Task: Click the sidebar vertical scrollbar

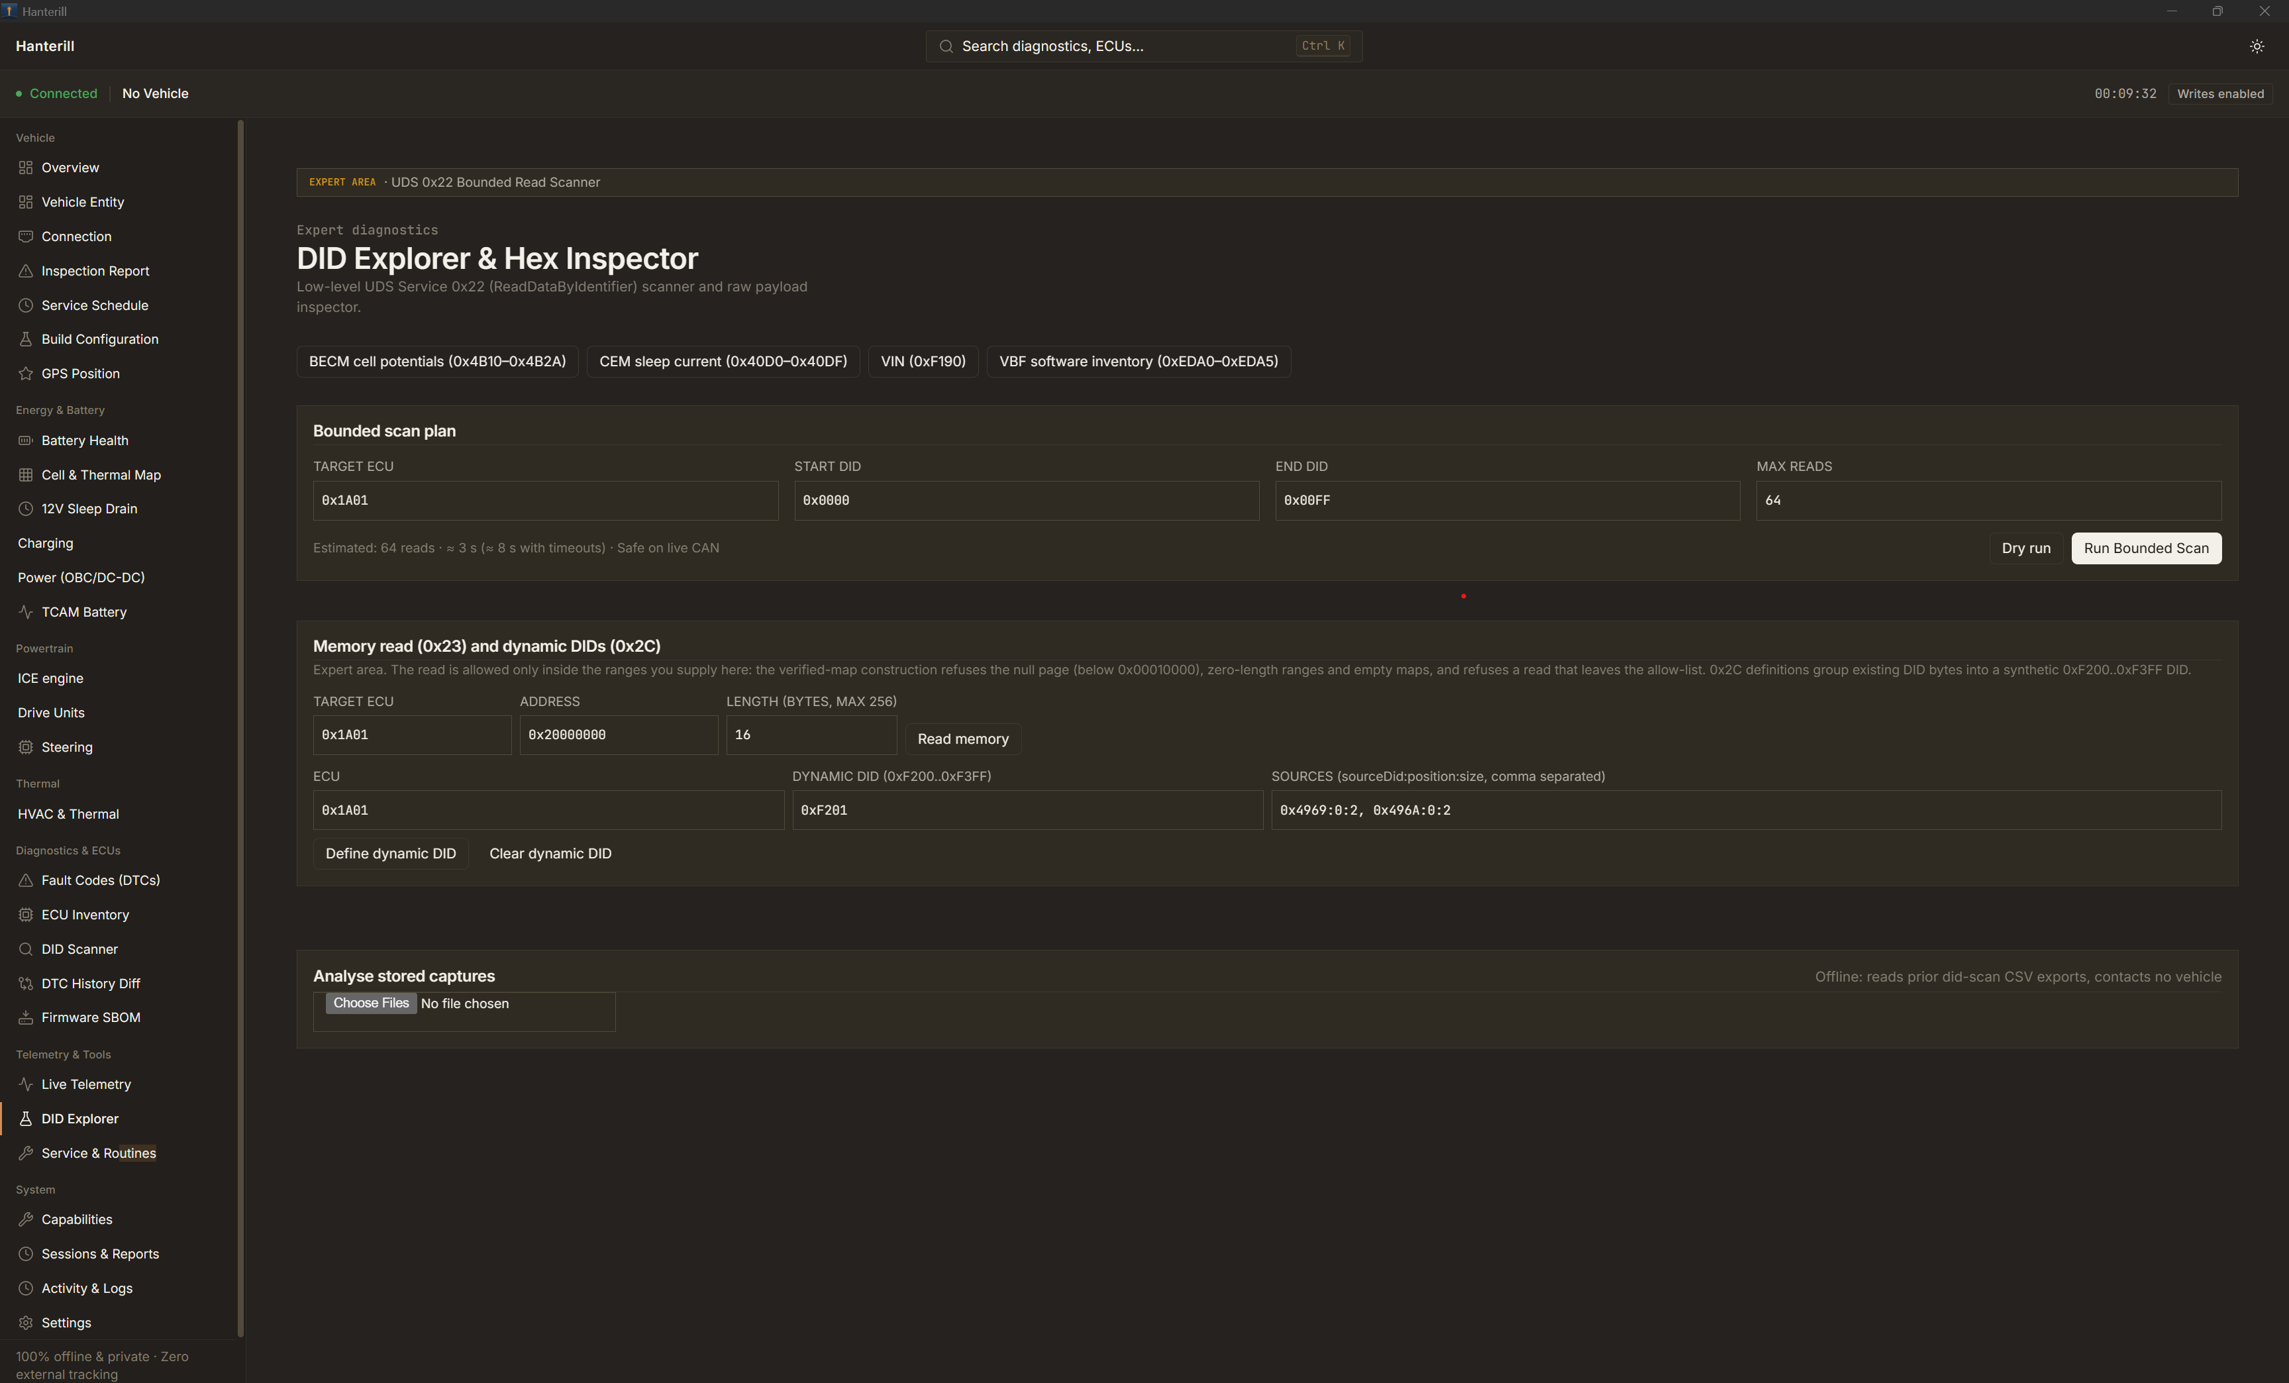Action: click(x=240, y=728)
